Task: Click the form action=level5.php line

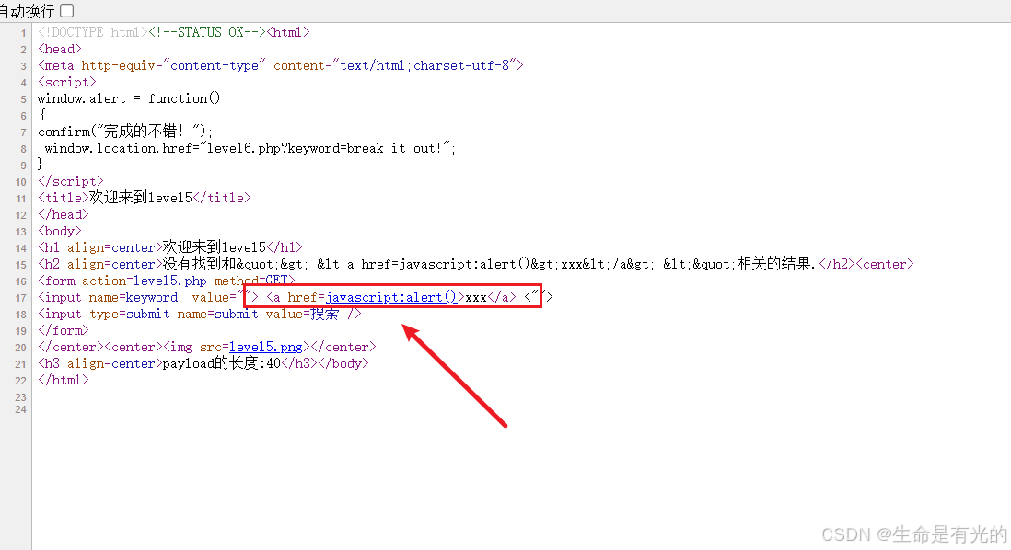Action: pos(167,281)
